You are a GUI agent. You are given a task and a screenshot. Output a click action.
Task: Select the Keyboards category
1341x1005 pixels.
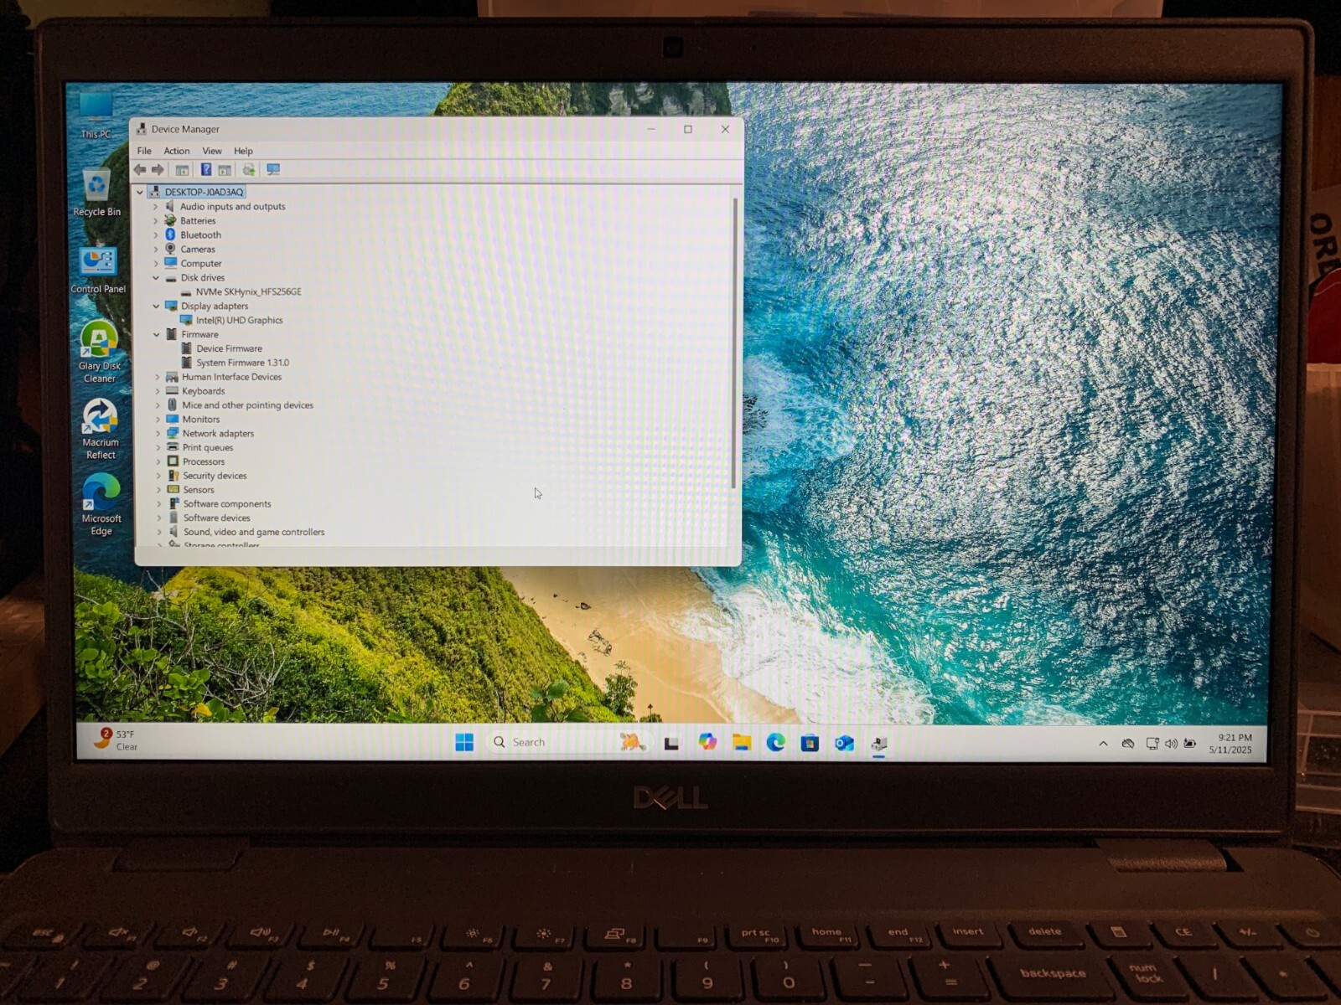point(195,392)
